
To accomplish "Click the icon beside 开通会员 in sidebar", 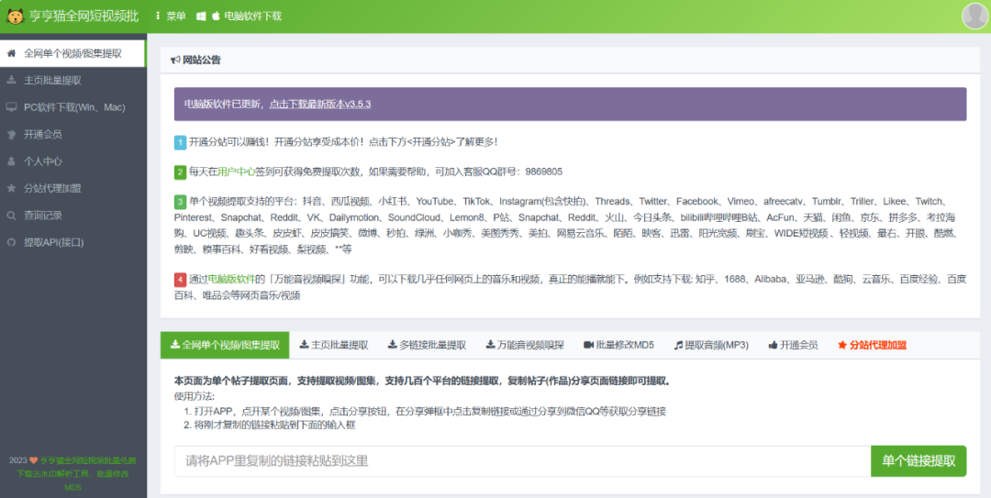I will pos(11,135).
